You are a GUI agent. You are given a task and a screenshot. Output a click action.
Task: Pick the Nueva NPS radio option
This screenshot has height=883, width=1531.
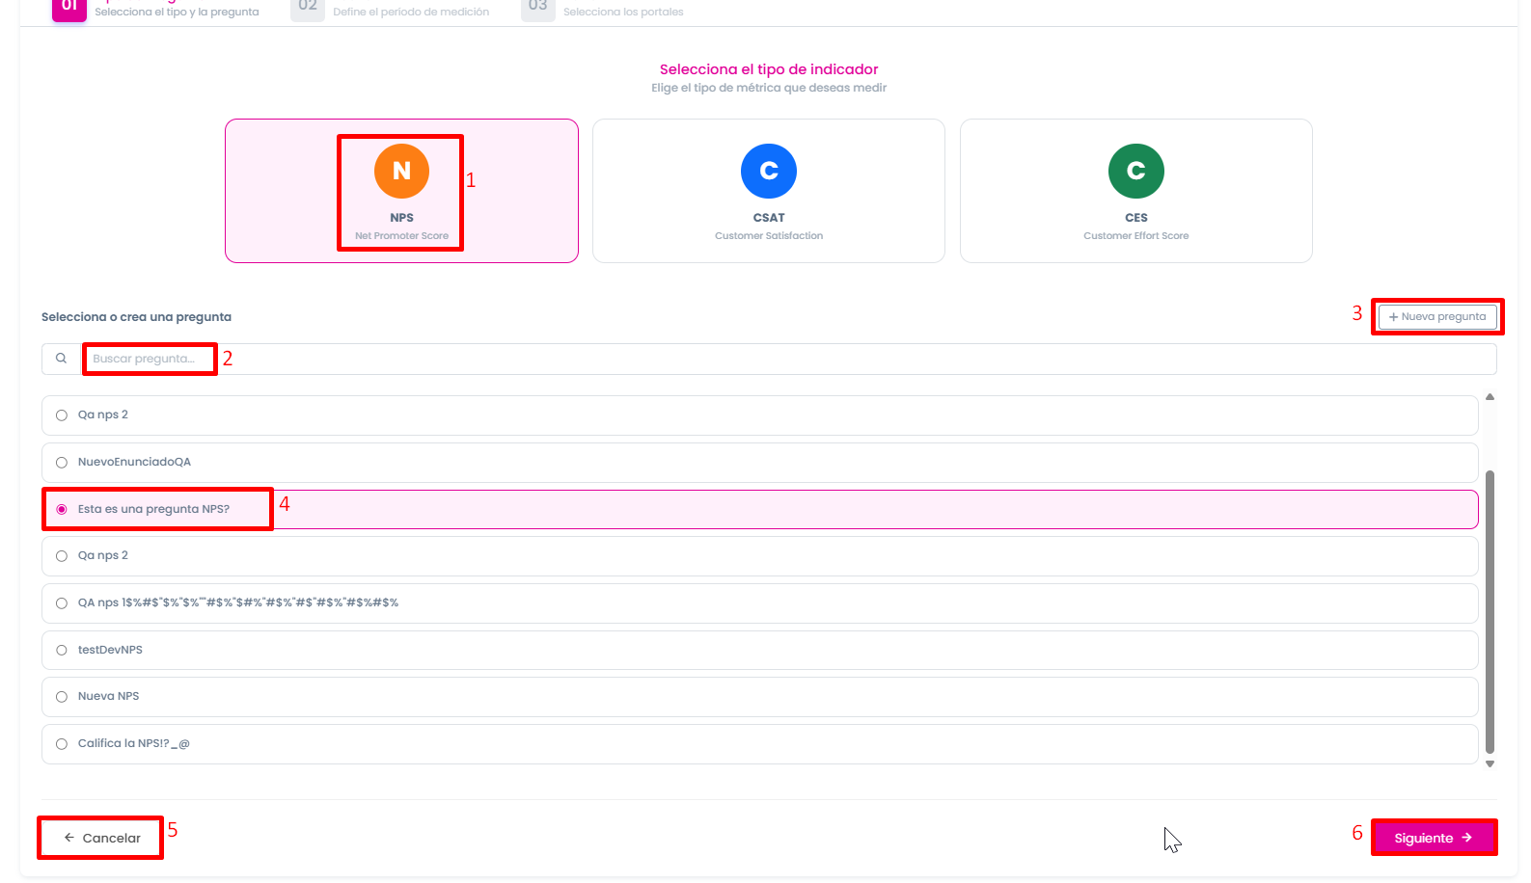62,697
